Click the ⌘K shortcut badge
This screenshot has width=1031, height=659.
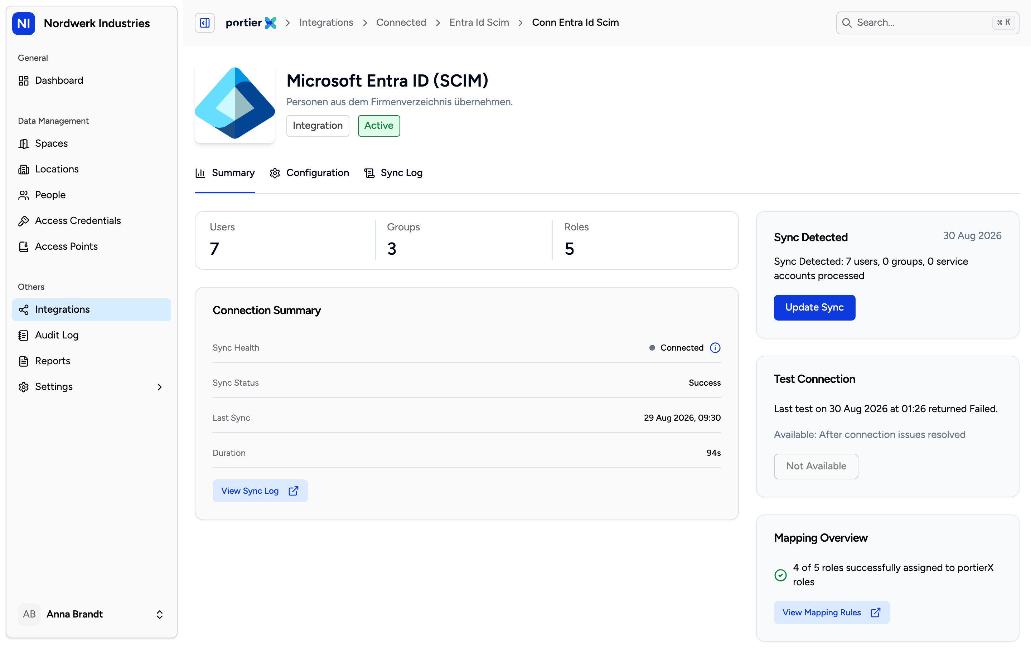point(1003,23)
